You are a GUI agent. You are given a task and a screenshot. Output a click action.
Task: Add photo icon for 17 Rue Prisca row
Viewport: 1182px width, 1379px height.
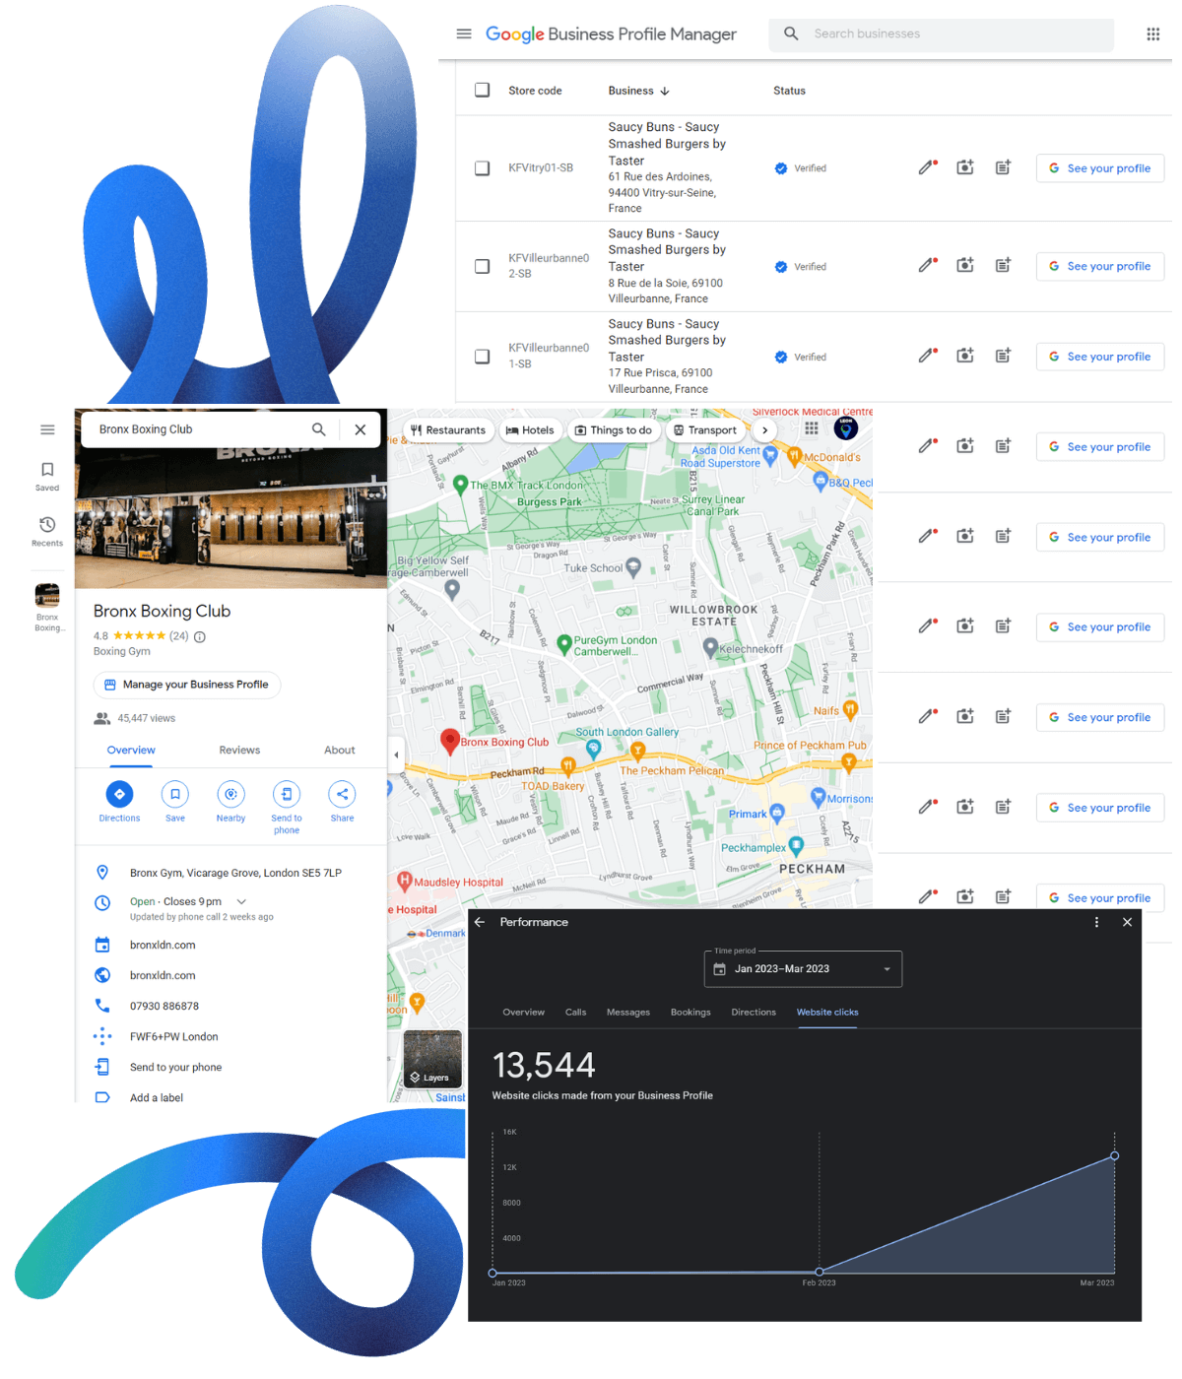pyautogui.click(x=965, y=356)
